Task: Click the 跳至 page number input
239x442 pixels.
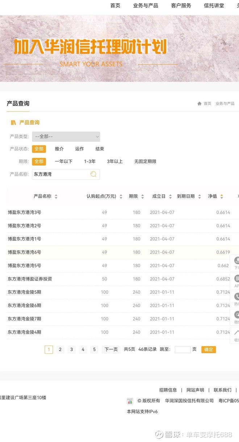Action: click(x=183, y=350)
